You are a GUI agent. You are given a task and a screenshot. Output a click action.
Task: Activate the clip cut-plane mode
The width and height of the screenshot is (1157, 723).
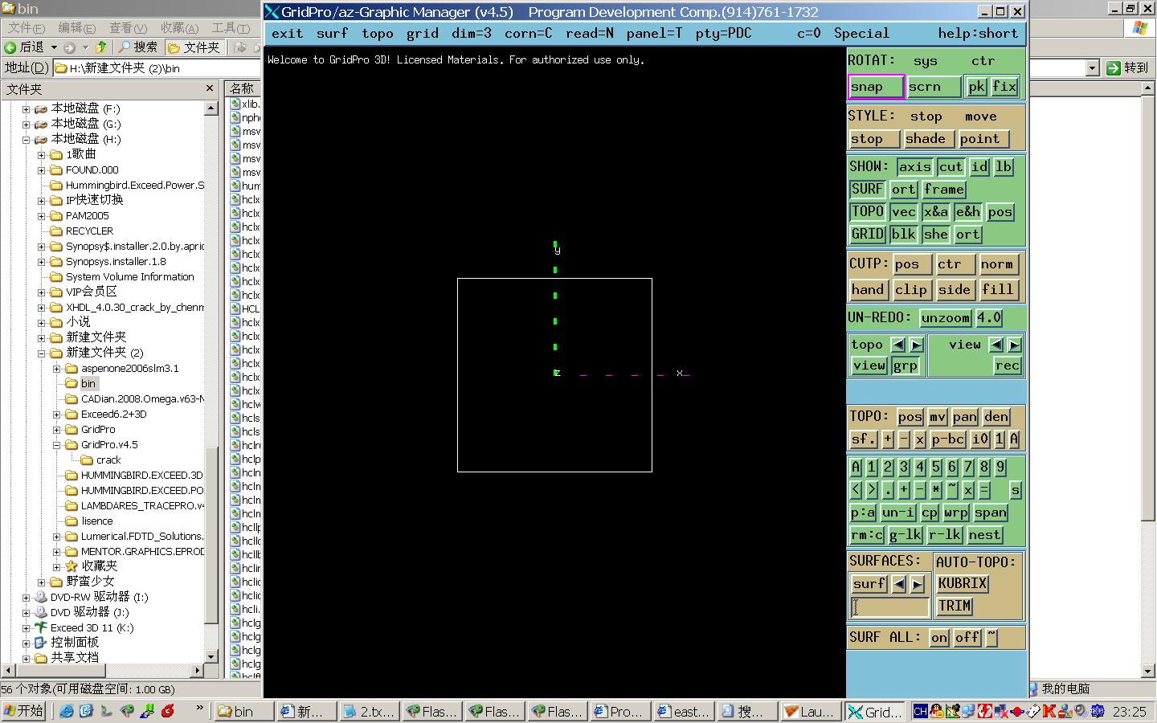point(911,289)
